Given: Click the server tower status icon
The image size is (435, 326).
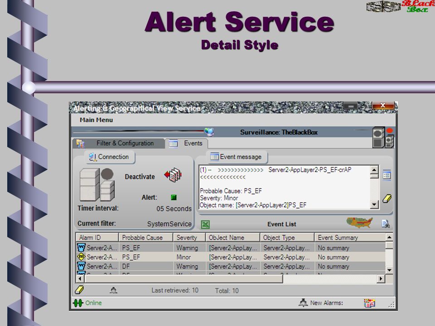Looking at the screenshot, I should pos(383,137).
